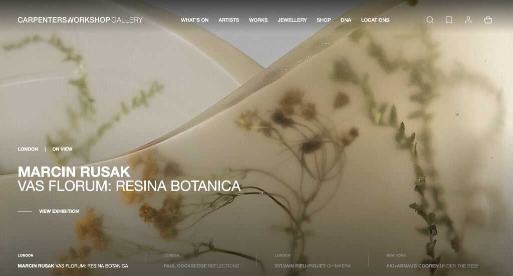Screen dimensions: 513x276
Task: Click the Marcin Rusak exhibition headline
Action: tap(129, 179)
